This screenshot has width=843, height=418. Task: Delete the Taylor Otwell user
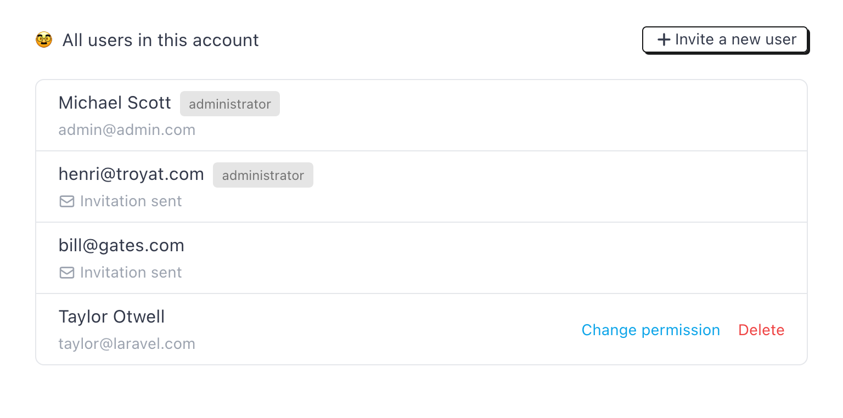click(x=761, y=330)
